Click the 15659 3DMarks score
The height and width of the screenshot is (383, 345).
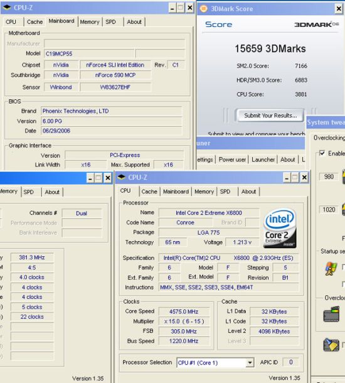click(270, 48)
